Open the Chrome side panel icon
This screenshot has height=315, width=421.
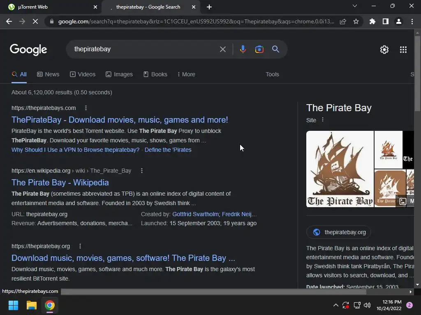pos(386,21)
